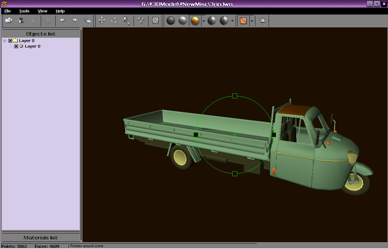Open the dropdown arrow beside the gold sphere

(203, 21)
